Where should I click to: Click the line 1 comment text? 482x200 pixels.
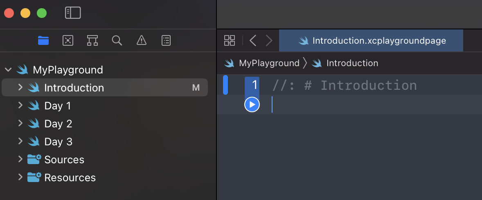pos(345,85)
